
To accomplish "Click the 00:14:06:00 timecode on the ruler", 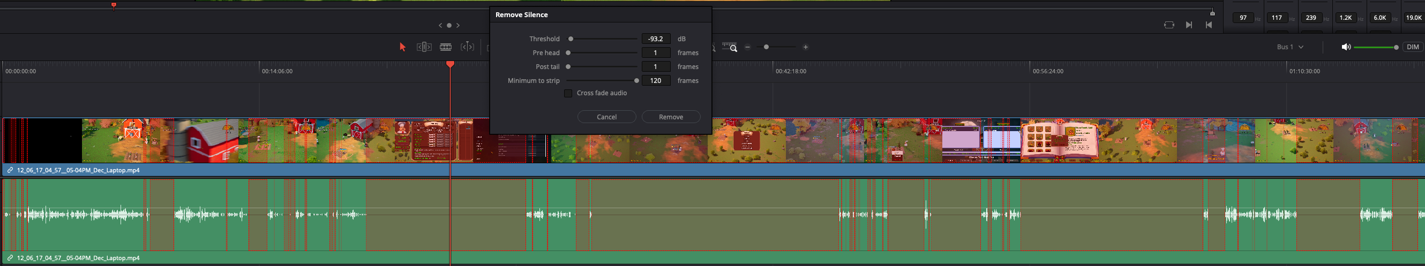I will click(277, 71).
